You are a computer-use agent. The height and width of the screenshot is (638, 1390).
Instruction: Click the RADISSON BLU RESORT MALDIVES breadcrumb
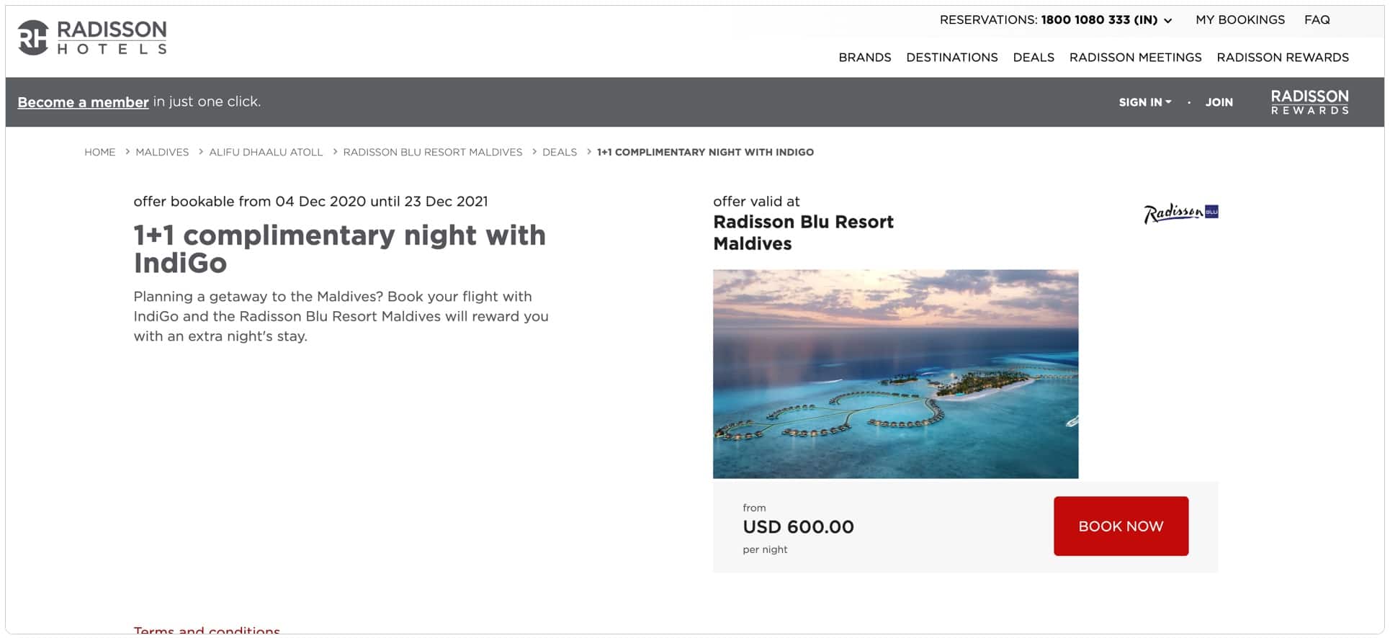(x=433, y=152)
